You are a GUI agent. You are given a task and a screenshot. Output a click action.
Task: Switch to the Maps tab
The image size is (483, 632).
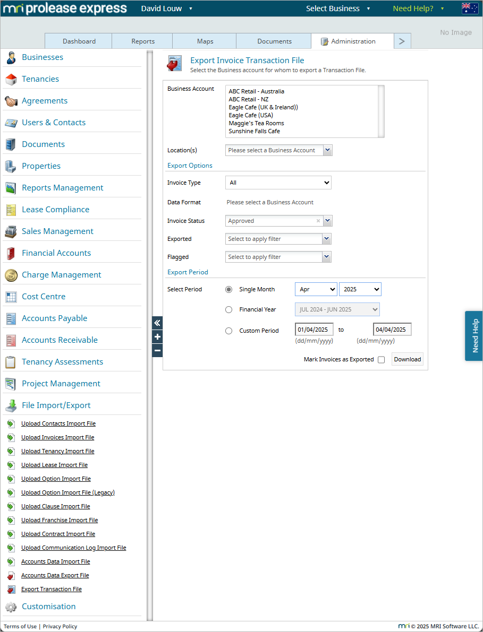pos(205,41)
